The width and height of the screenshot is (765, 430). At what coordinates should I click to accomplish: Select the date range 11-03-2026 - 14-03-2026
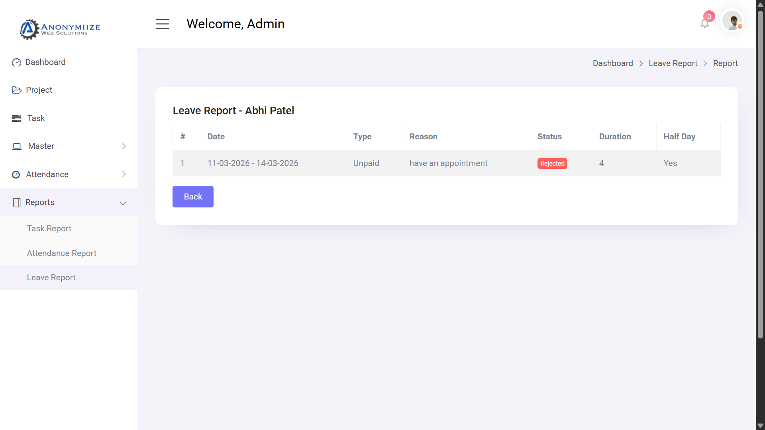(253, 163)
